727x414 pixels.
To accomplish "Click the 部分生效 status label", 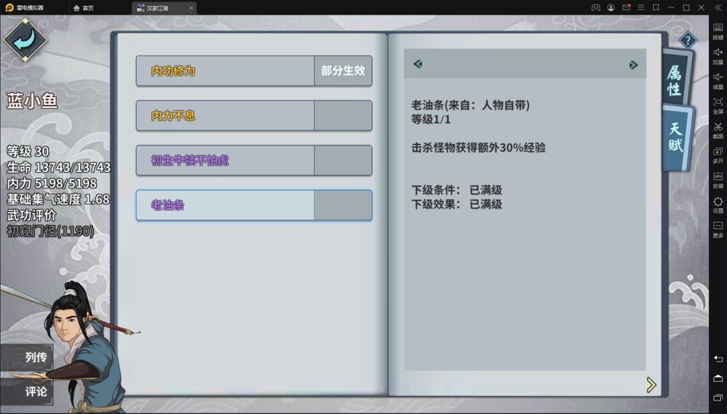I will [343, 71].
